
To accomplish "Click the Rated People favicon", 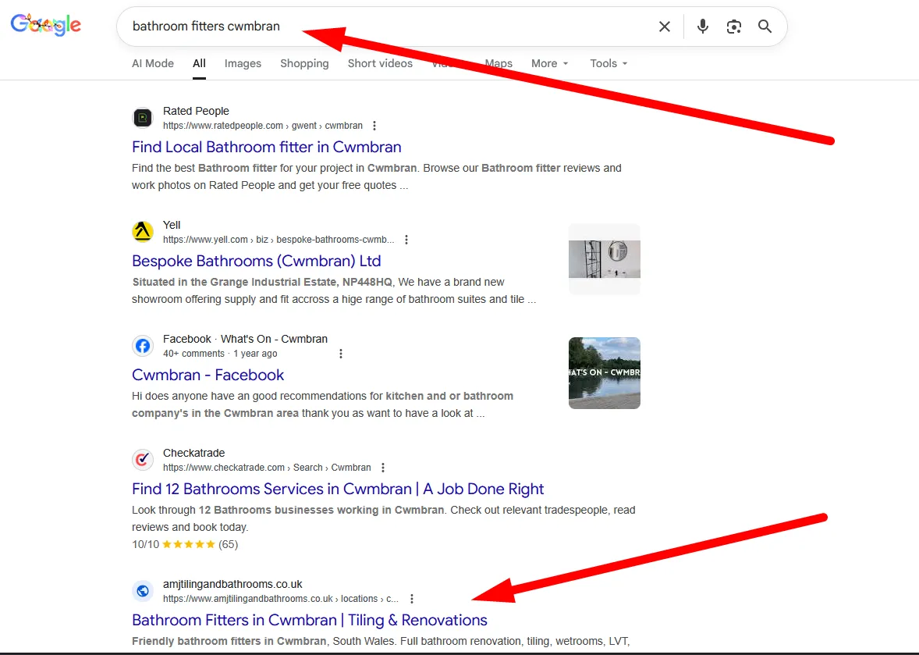I will 143,118.
